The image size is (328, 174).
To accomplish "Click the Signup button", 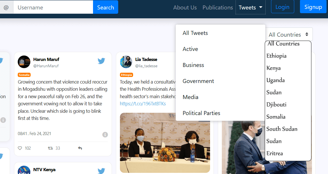I will point(313,7).
